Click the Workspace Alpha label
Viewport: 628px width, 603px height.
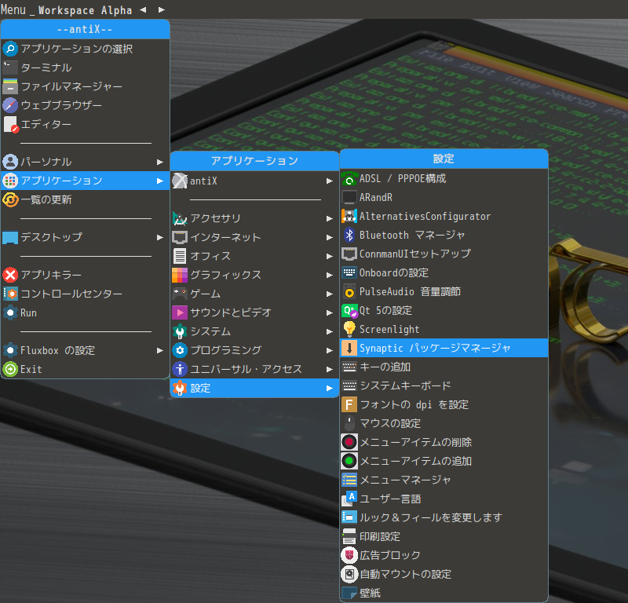85,10
